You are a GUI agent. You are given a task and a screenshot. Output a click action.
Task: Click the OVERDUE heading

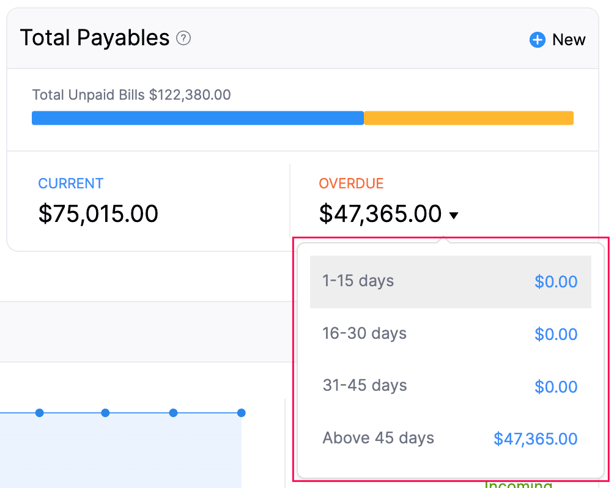[x=351, y=183]
